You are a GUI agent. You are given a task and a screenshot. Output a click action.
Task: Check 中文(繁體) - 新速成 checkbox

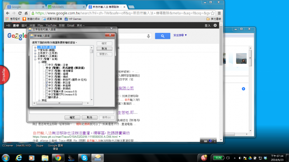47,88
